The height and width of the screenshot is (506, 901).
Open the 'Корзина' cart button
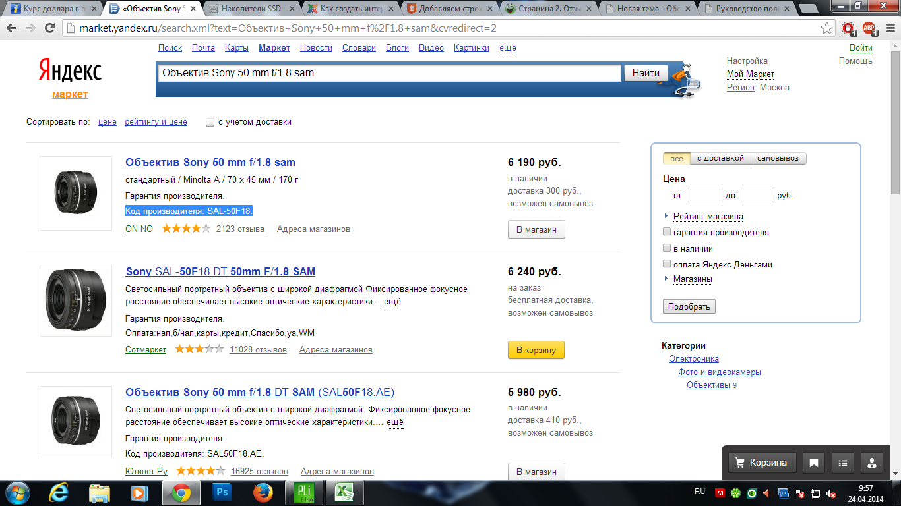762,463
